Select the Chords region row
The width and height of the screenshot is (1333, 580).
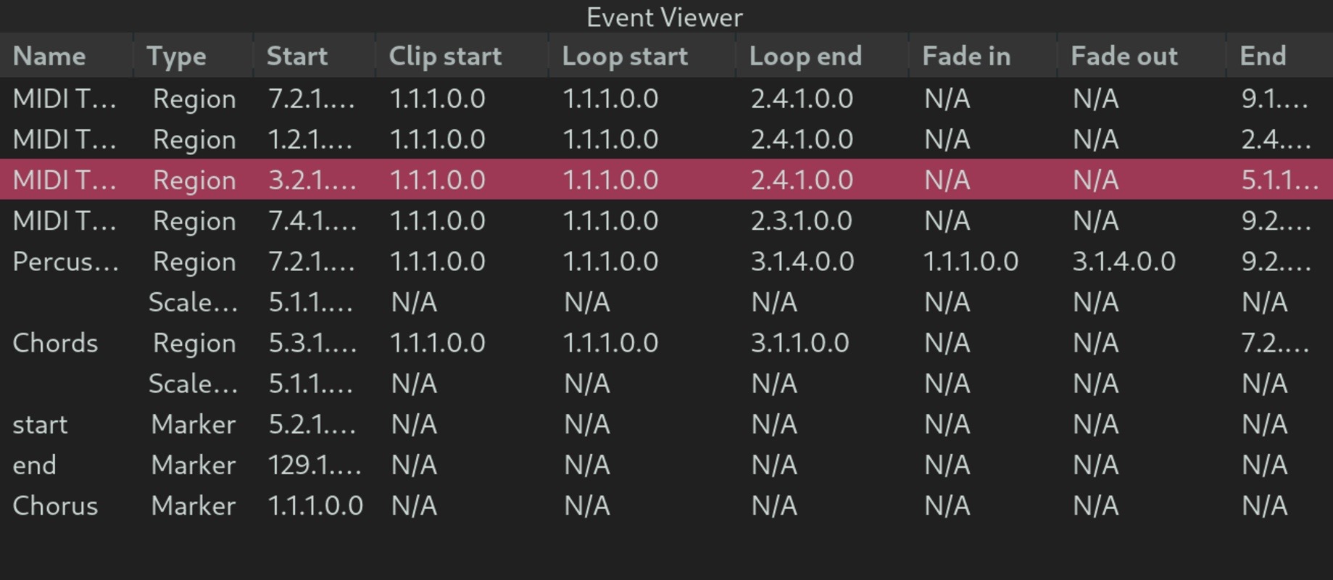[666, 342]
